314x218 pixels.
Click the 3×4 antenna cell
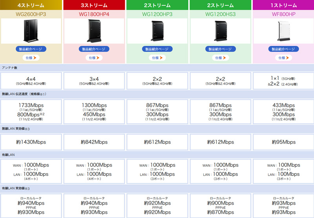click(94, 81)
